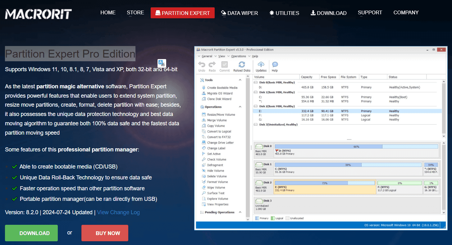
Task: Select Create Bootable Media tool
Action: pos(220,88)
